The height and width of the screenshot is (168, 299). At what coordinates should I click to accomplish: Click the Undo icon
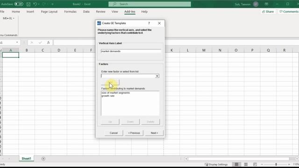[35, 4]
